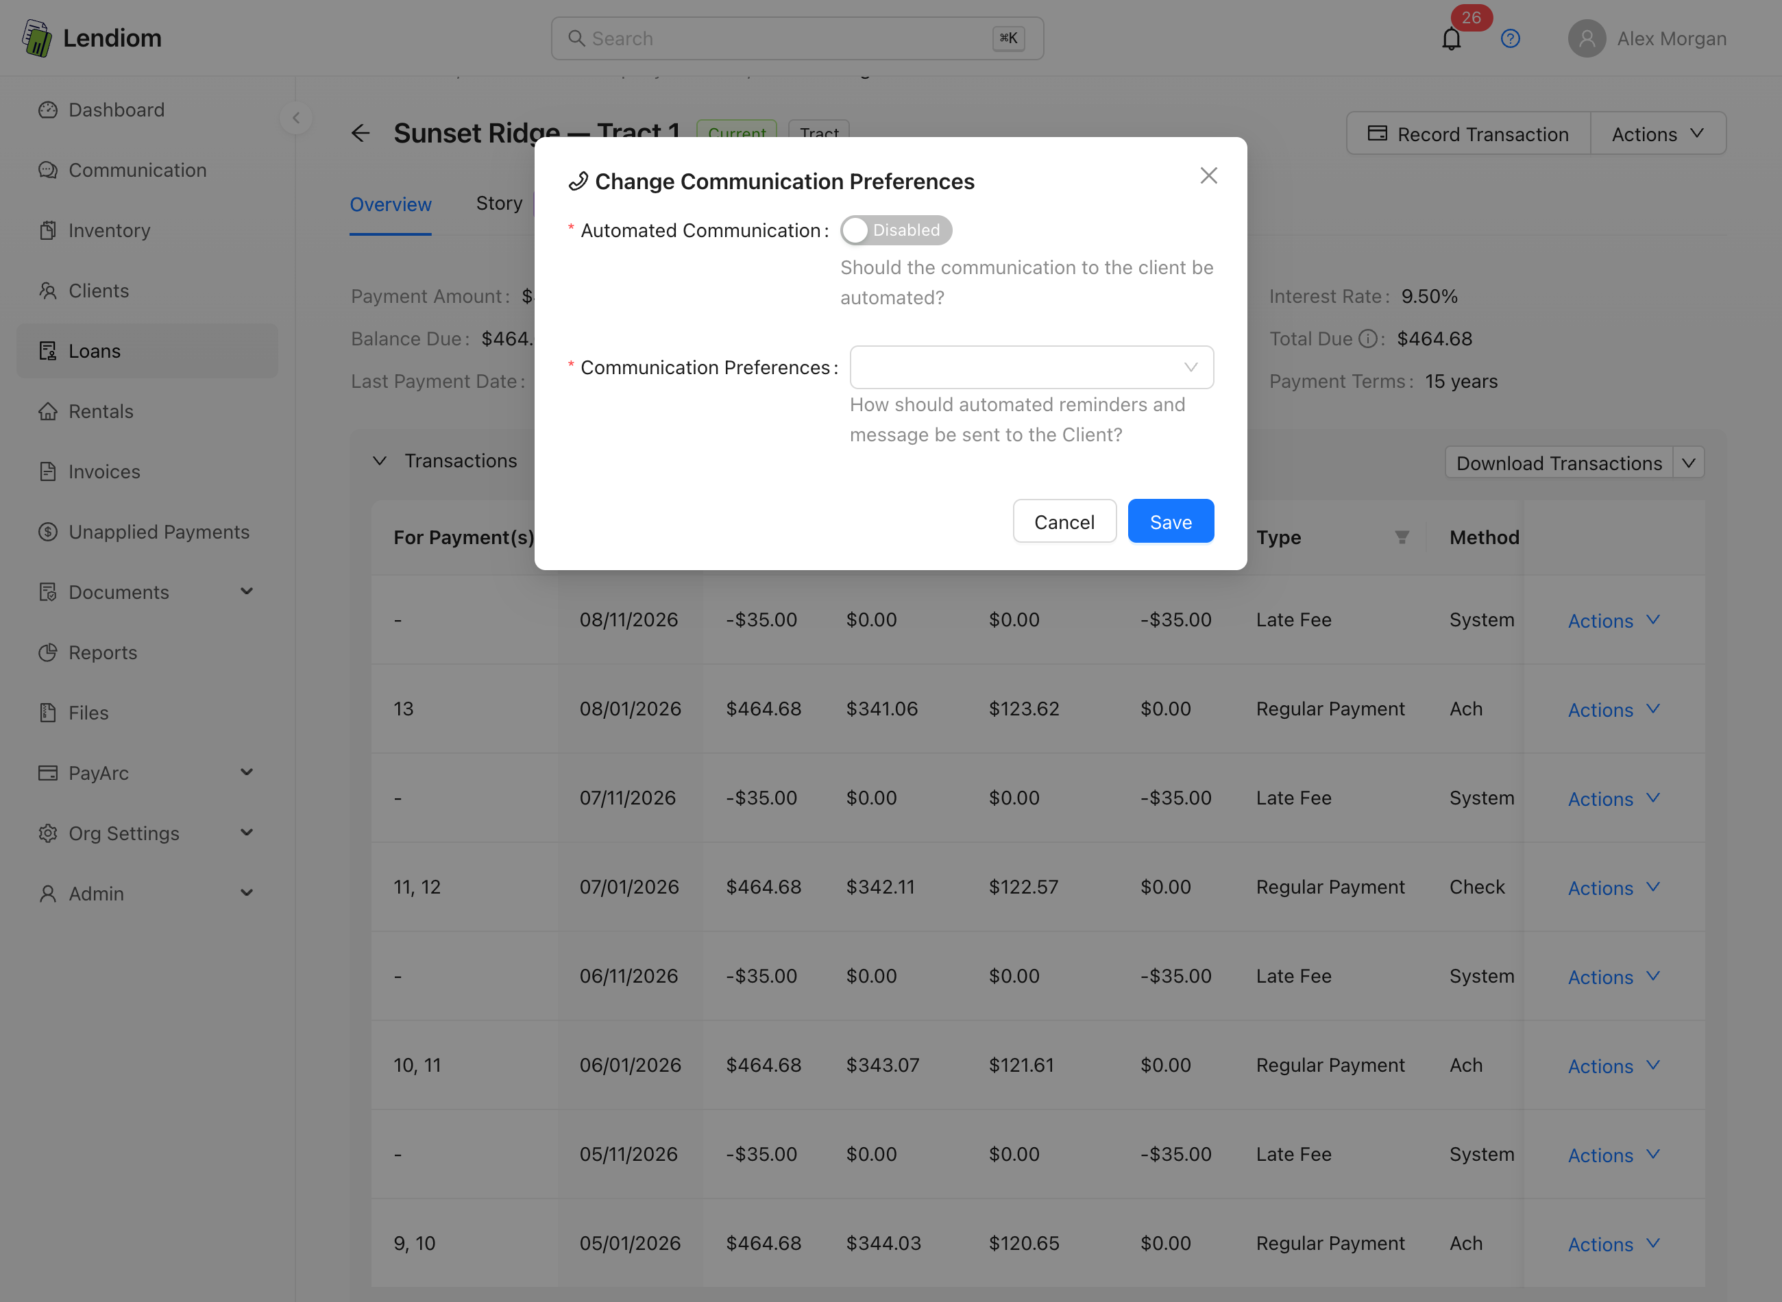Expand the Documents sidebar menu
The image size is (1782, 1302).
click(147, 592)
